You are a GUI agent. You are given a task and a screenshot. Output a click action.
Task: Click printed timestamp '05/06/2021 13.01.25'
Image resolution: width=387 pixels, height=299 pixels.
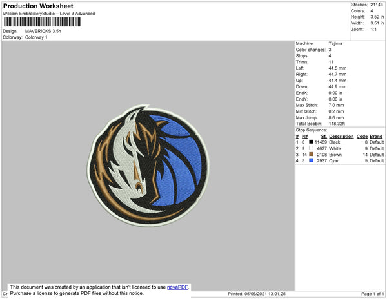(x=265, y=294)
